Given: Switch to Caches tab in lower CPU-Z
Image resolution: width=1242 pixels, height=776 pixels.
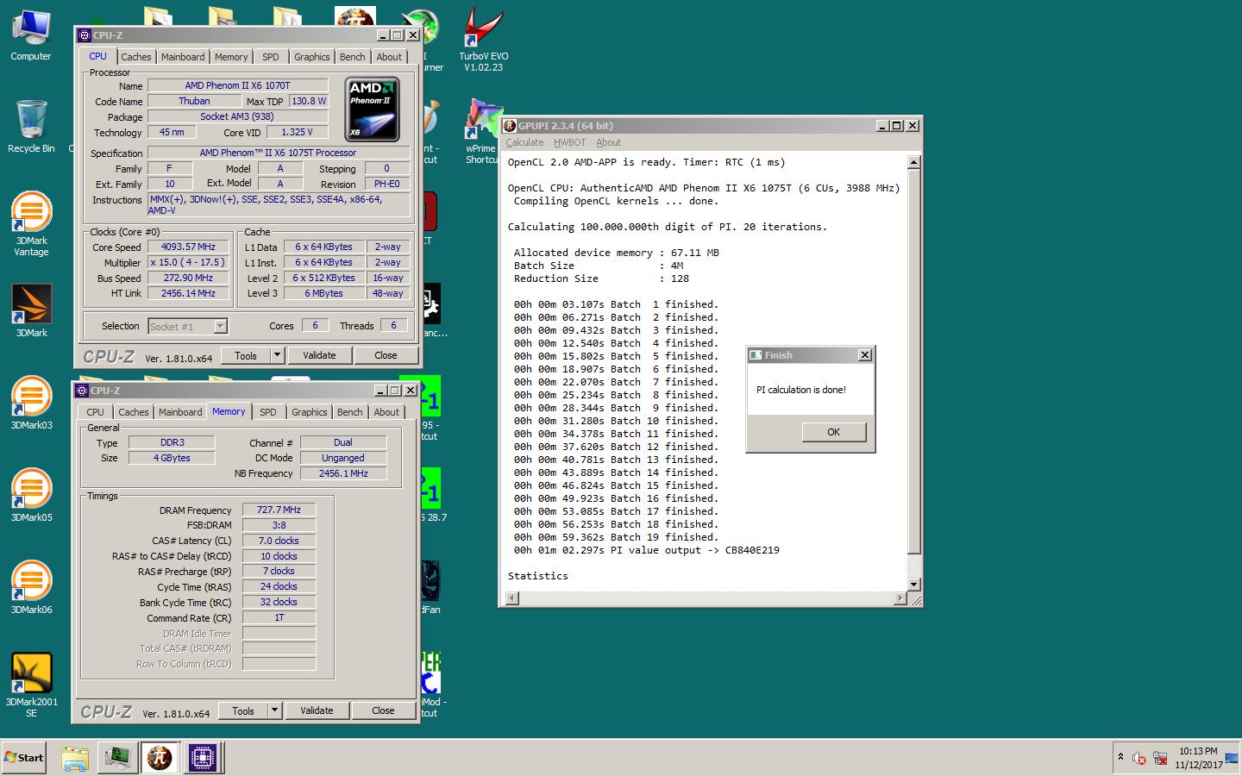Looking at the screenshot, I should tap(133, 412).
